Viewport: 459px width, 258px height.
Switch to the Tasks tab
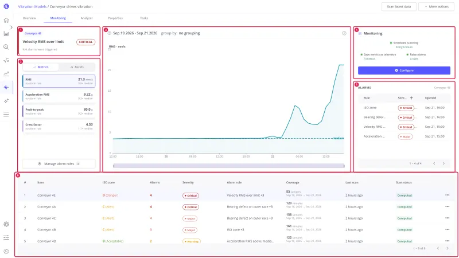coord(144,18)
